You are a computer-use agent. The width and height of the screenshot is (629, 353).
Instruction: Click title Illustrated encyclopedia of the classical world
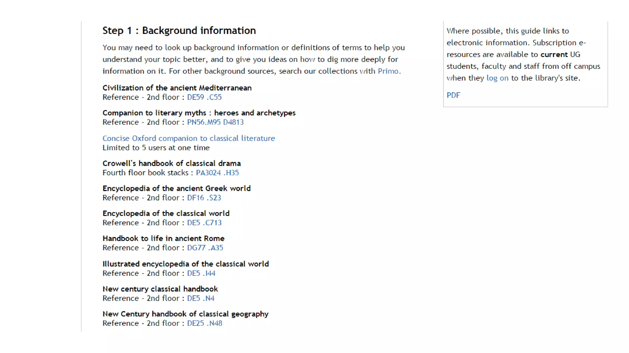pos(186,264)
